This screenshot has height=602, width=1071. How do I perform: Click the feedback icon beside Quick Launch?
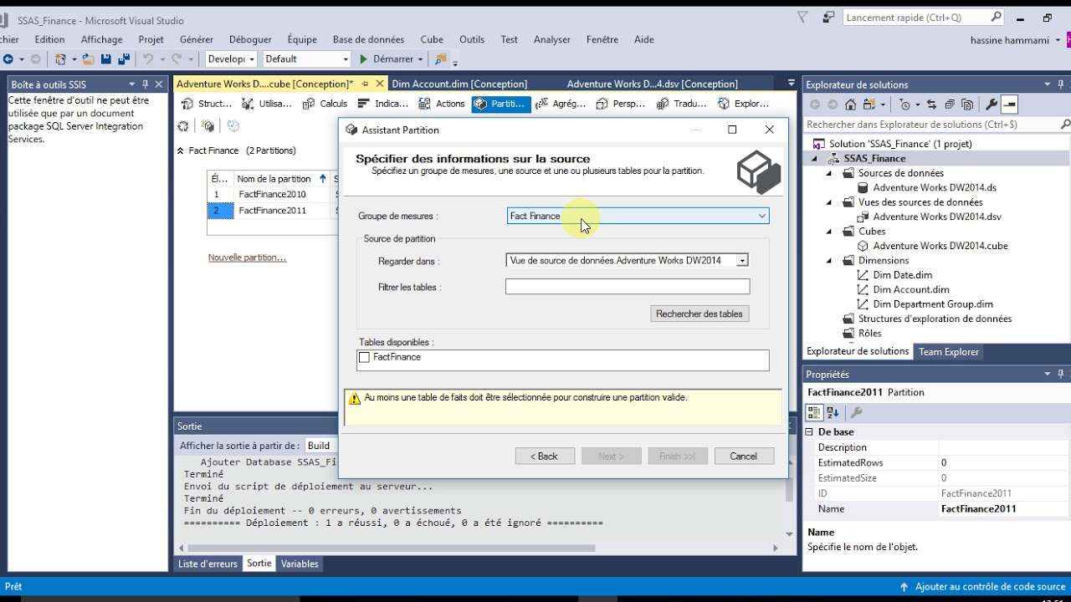tap(828, 17)
